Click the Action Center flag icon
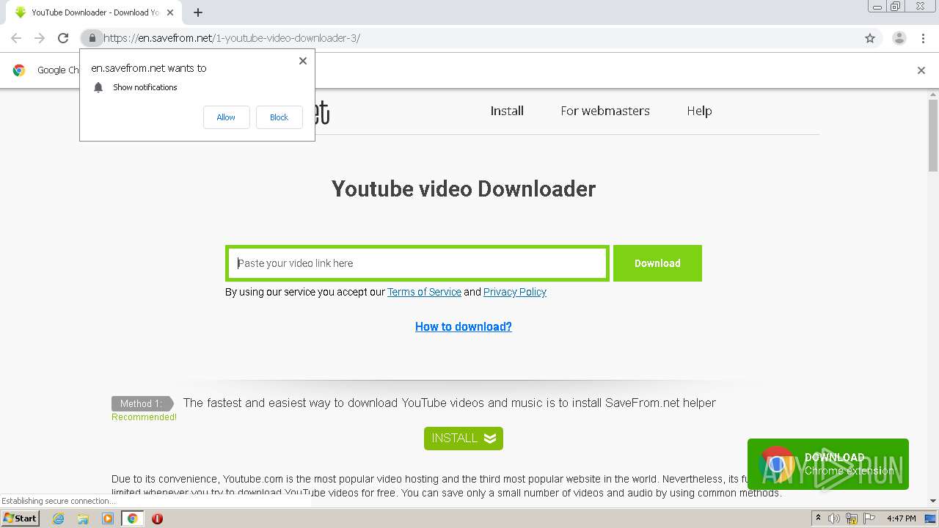The height and width of the screenshot is (528, 939). (x=869, y=518)
